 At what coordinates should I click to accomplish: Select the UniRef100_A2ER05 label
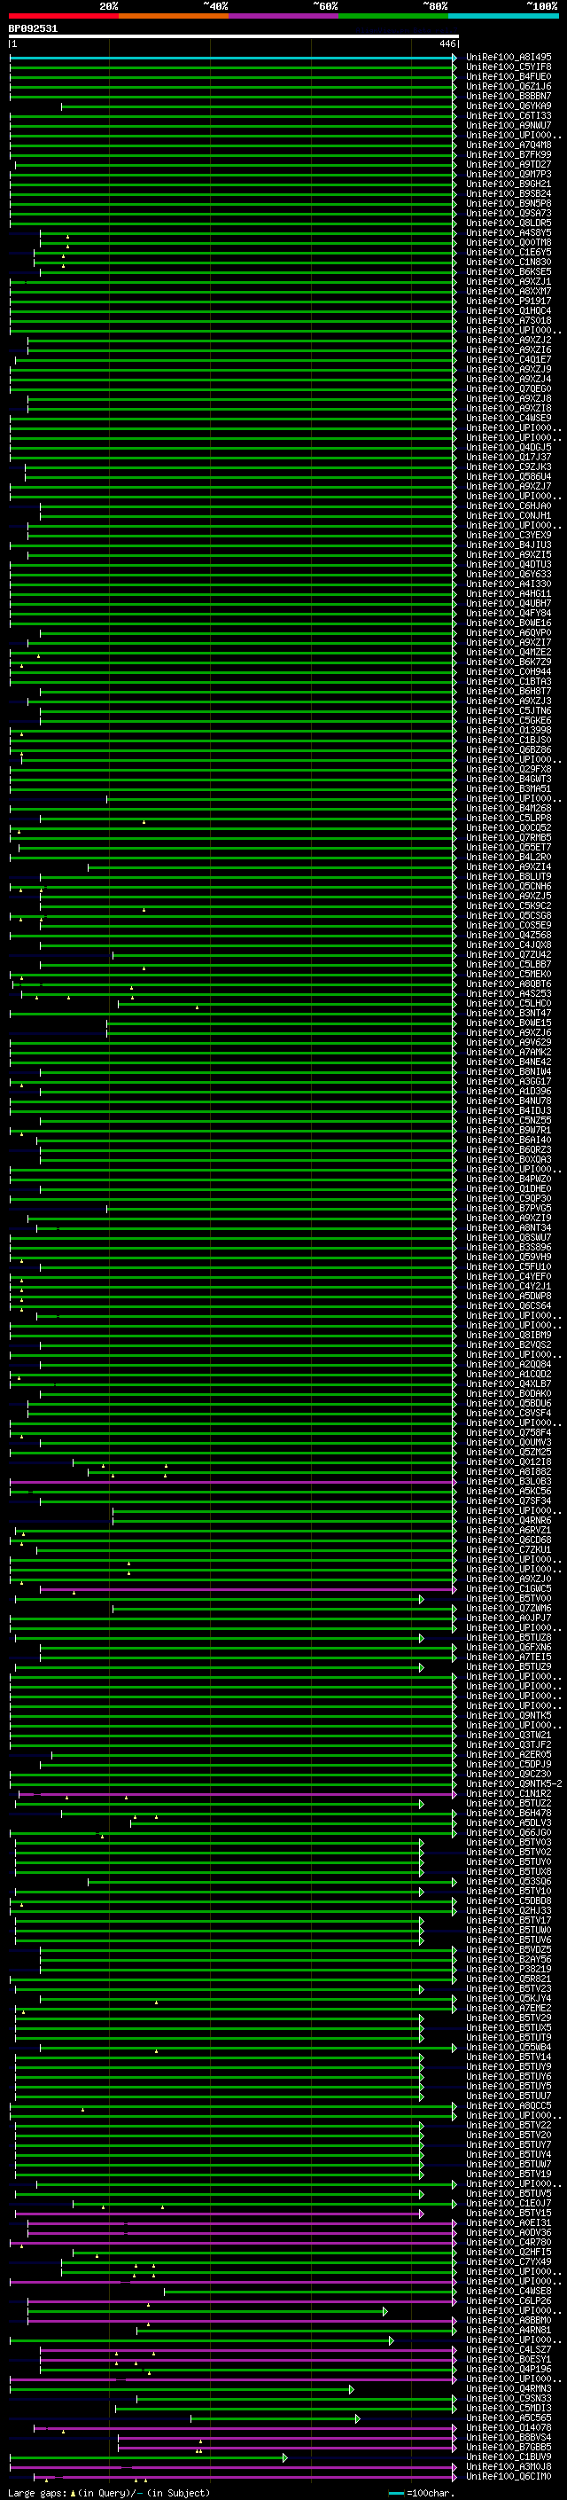tap(509, 1755)
